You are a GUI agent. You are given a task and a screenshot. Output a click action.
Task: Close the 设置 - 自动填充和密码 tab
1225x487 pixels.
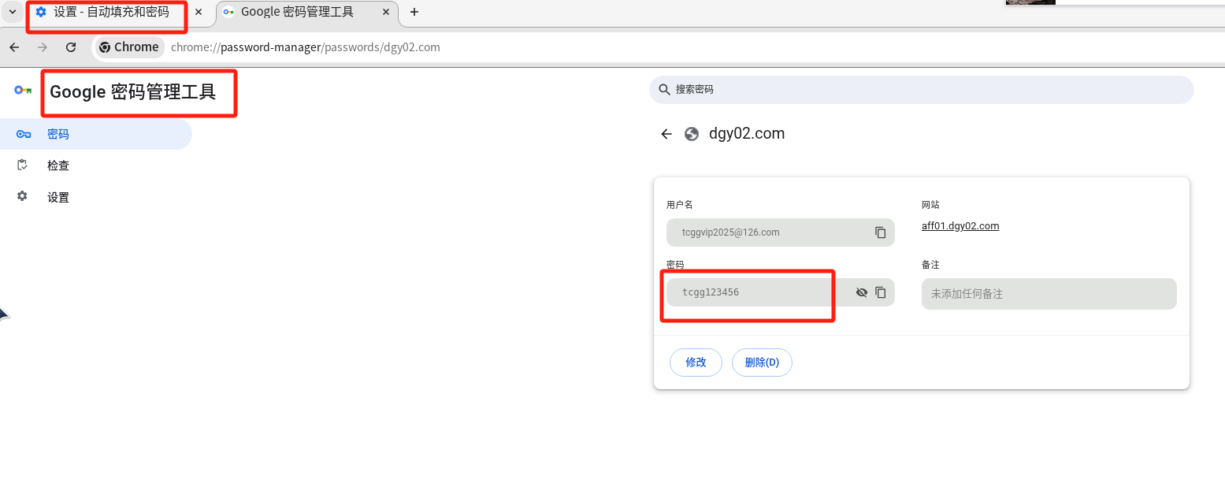tap(199, 12)
